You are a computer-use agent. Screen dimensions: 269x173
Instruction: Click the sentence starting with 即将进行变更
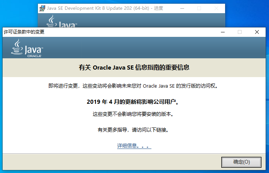click(x=133, y=86)
